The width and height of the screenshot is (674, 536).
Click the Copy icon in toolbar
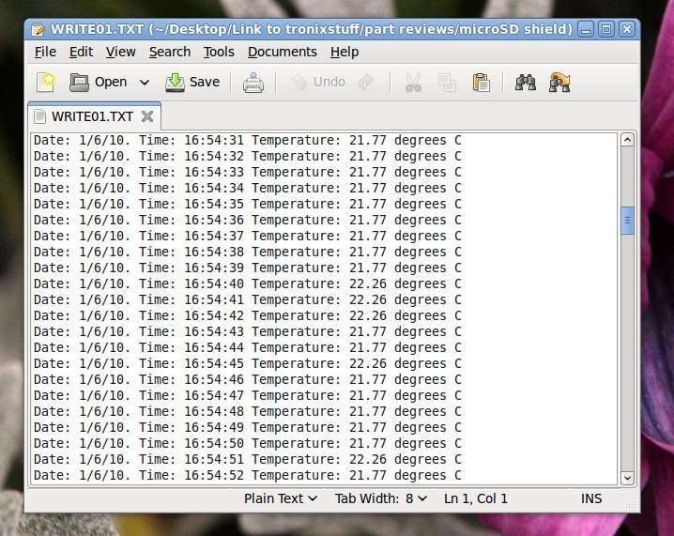(x=447, y=83)
